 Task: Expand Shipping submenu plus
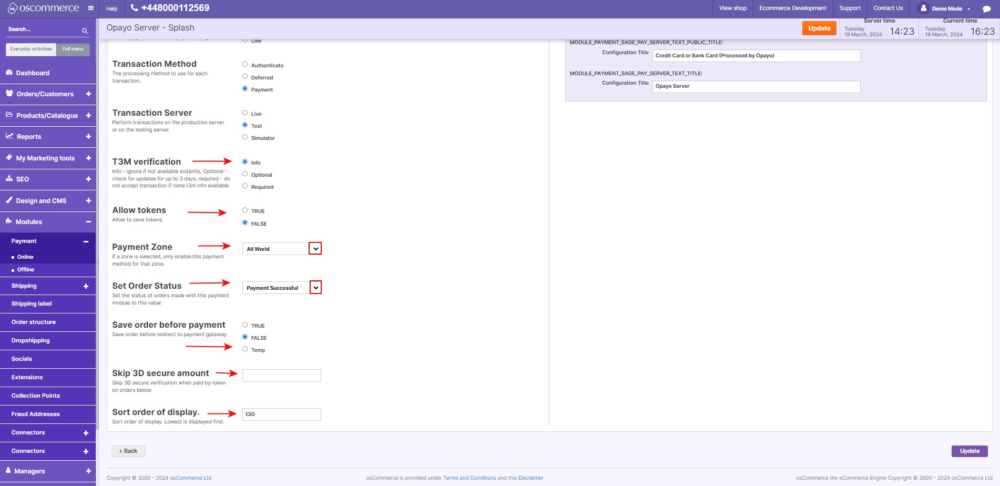[x=86, y=286]
